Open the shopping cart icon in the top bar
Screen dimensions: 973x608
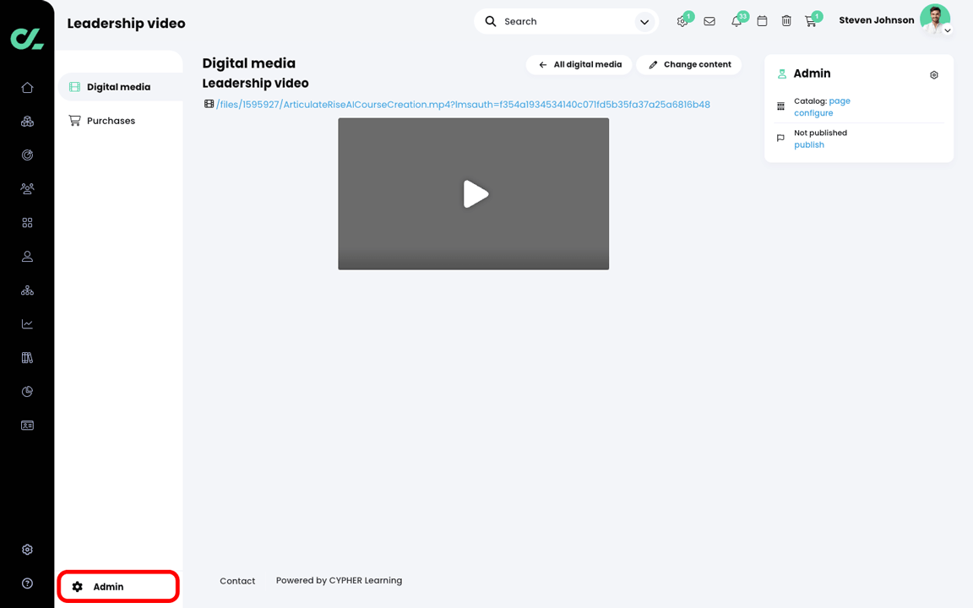(811, 21)
